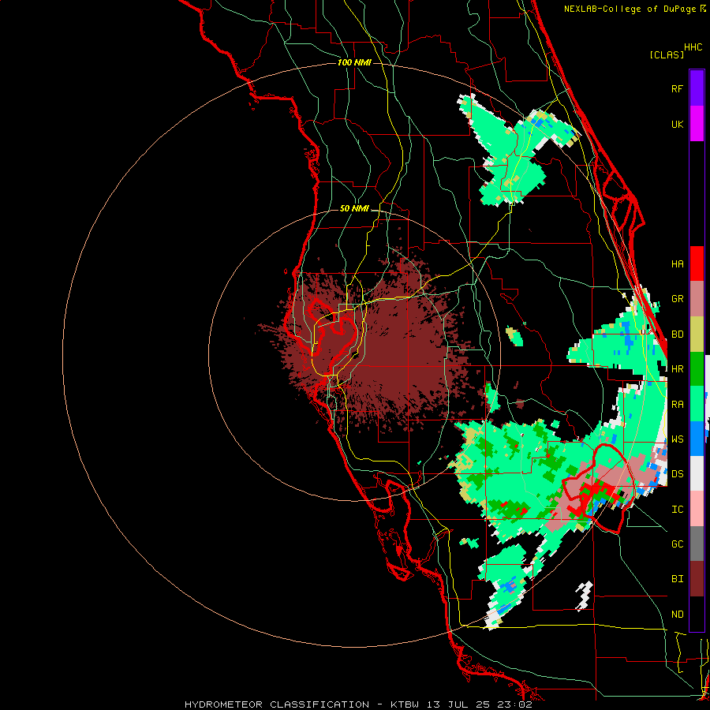The image size is (710, 710).
Task: Select the "WS" legend label
Action: tap(677, 439)
